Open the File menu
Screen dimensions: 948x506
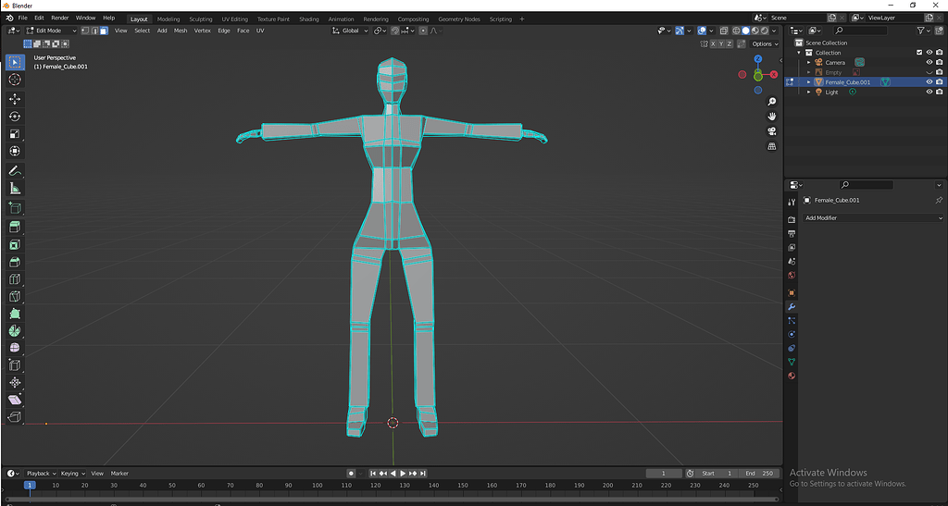pyautogui.click(x=22, y=19)
